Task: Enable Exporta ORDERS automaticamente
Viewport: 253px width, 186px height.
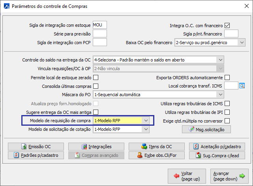Action: (227, 78)
